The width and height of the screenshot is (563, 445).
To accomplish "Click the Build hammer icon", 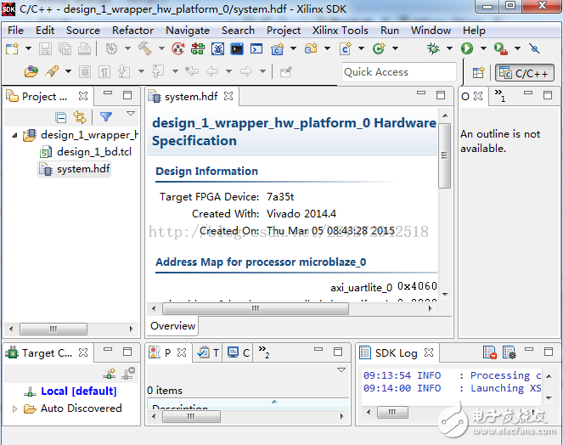I will click(x=145, y=49).
